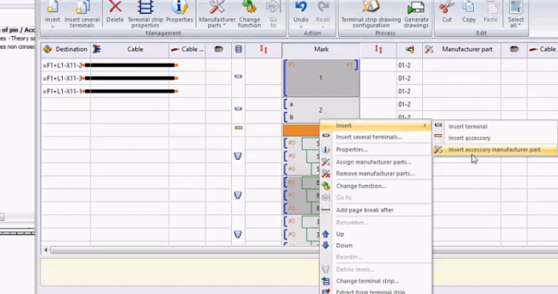
Task: Open the Insert button dropdown arrow
Action: click(x=52, y=27)
